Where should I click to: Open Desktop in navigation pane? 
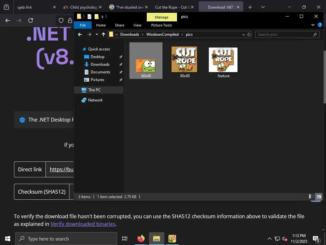97,57
